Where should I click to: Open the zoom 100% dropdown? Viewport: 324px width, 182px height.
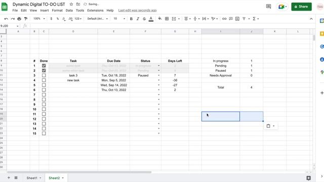[39, 19]
